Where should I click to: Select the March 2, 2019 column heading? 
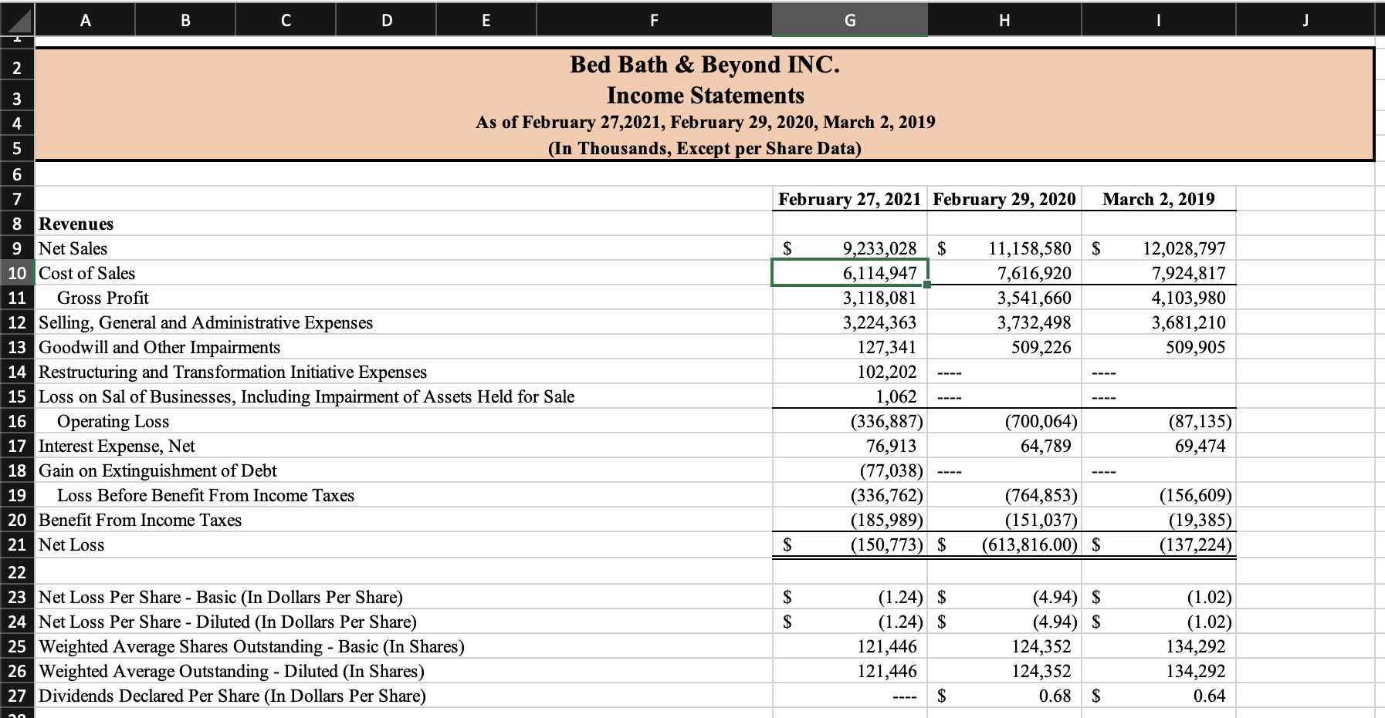1158,199
